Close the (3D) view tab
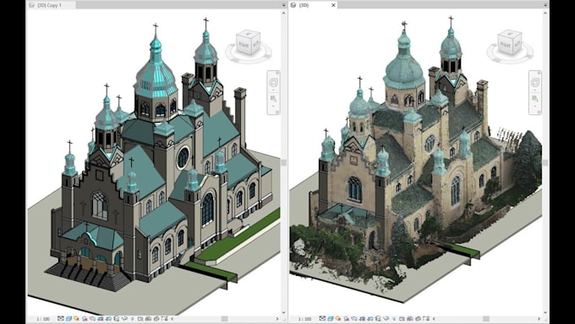Viewport: 575px width, 324px height. (333, 5)
